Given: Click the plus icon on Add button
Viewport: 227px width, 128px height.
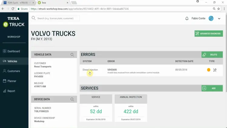Looking at the screenshot, I should click(x=204, y=88).
